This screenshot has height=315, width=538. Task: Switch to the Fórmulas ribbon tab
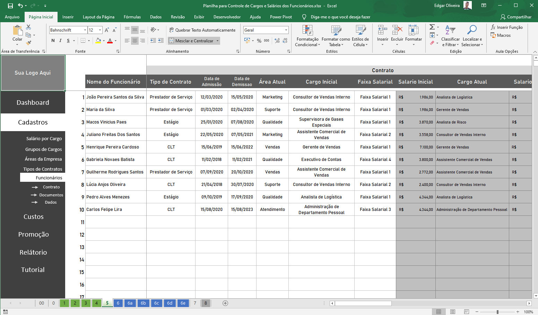(132, 17)
